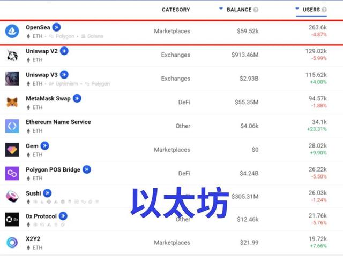Image resolution: width=343 pixels, height=256 pixels.
Task: Click the Uniswap V3 logo thumbnail
Action: pyautogui.click(x=12, y=79)
